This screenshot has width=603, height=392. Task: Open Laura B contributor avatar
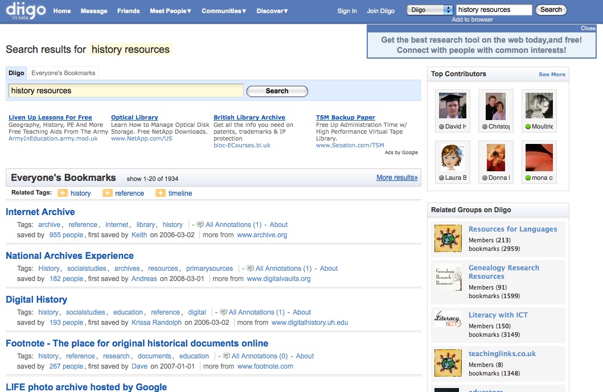coord(453,157)
